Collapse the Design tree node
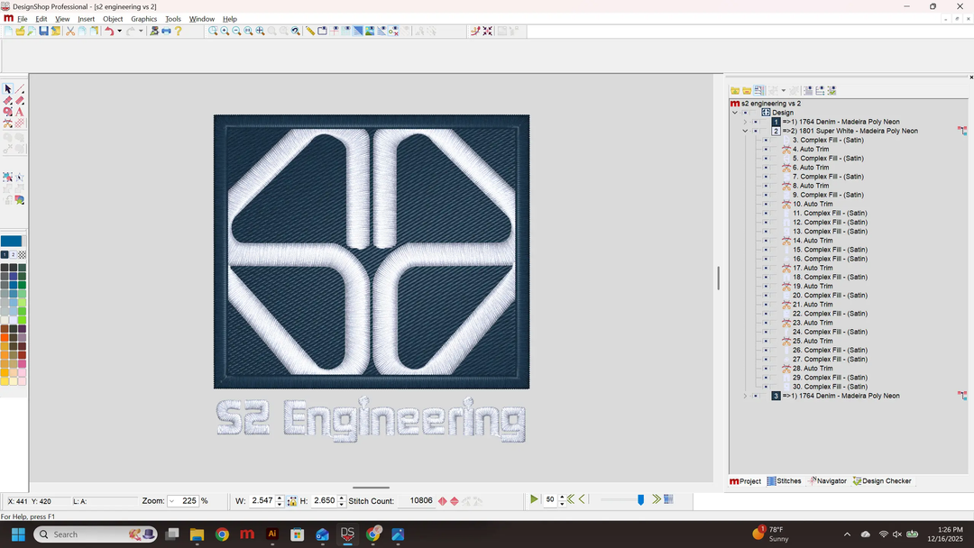 click(x=735, y=113)
